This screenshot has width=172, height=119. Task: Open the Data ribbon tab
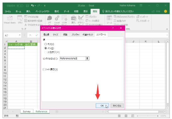[66, 12]
